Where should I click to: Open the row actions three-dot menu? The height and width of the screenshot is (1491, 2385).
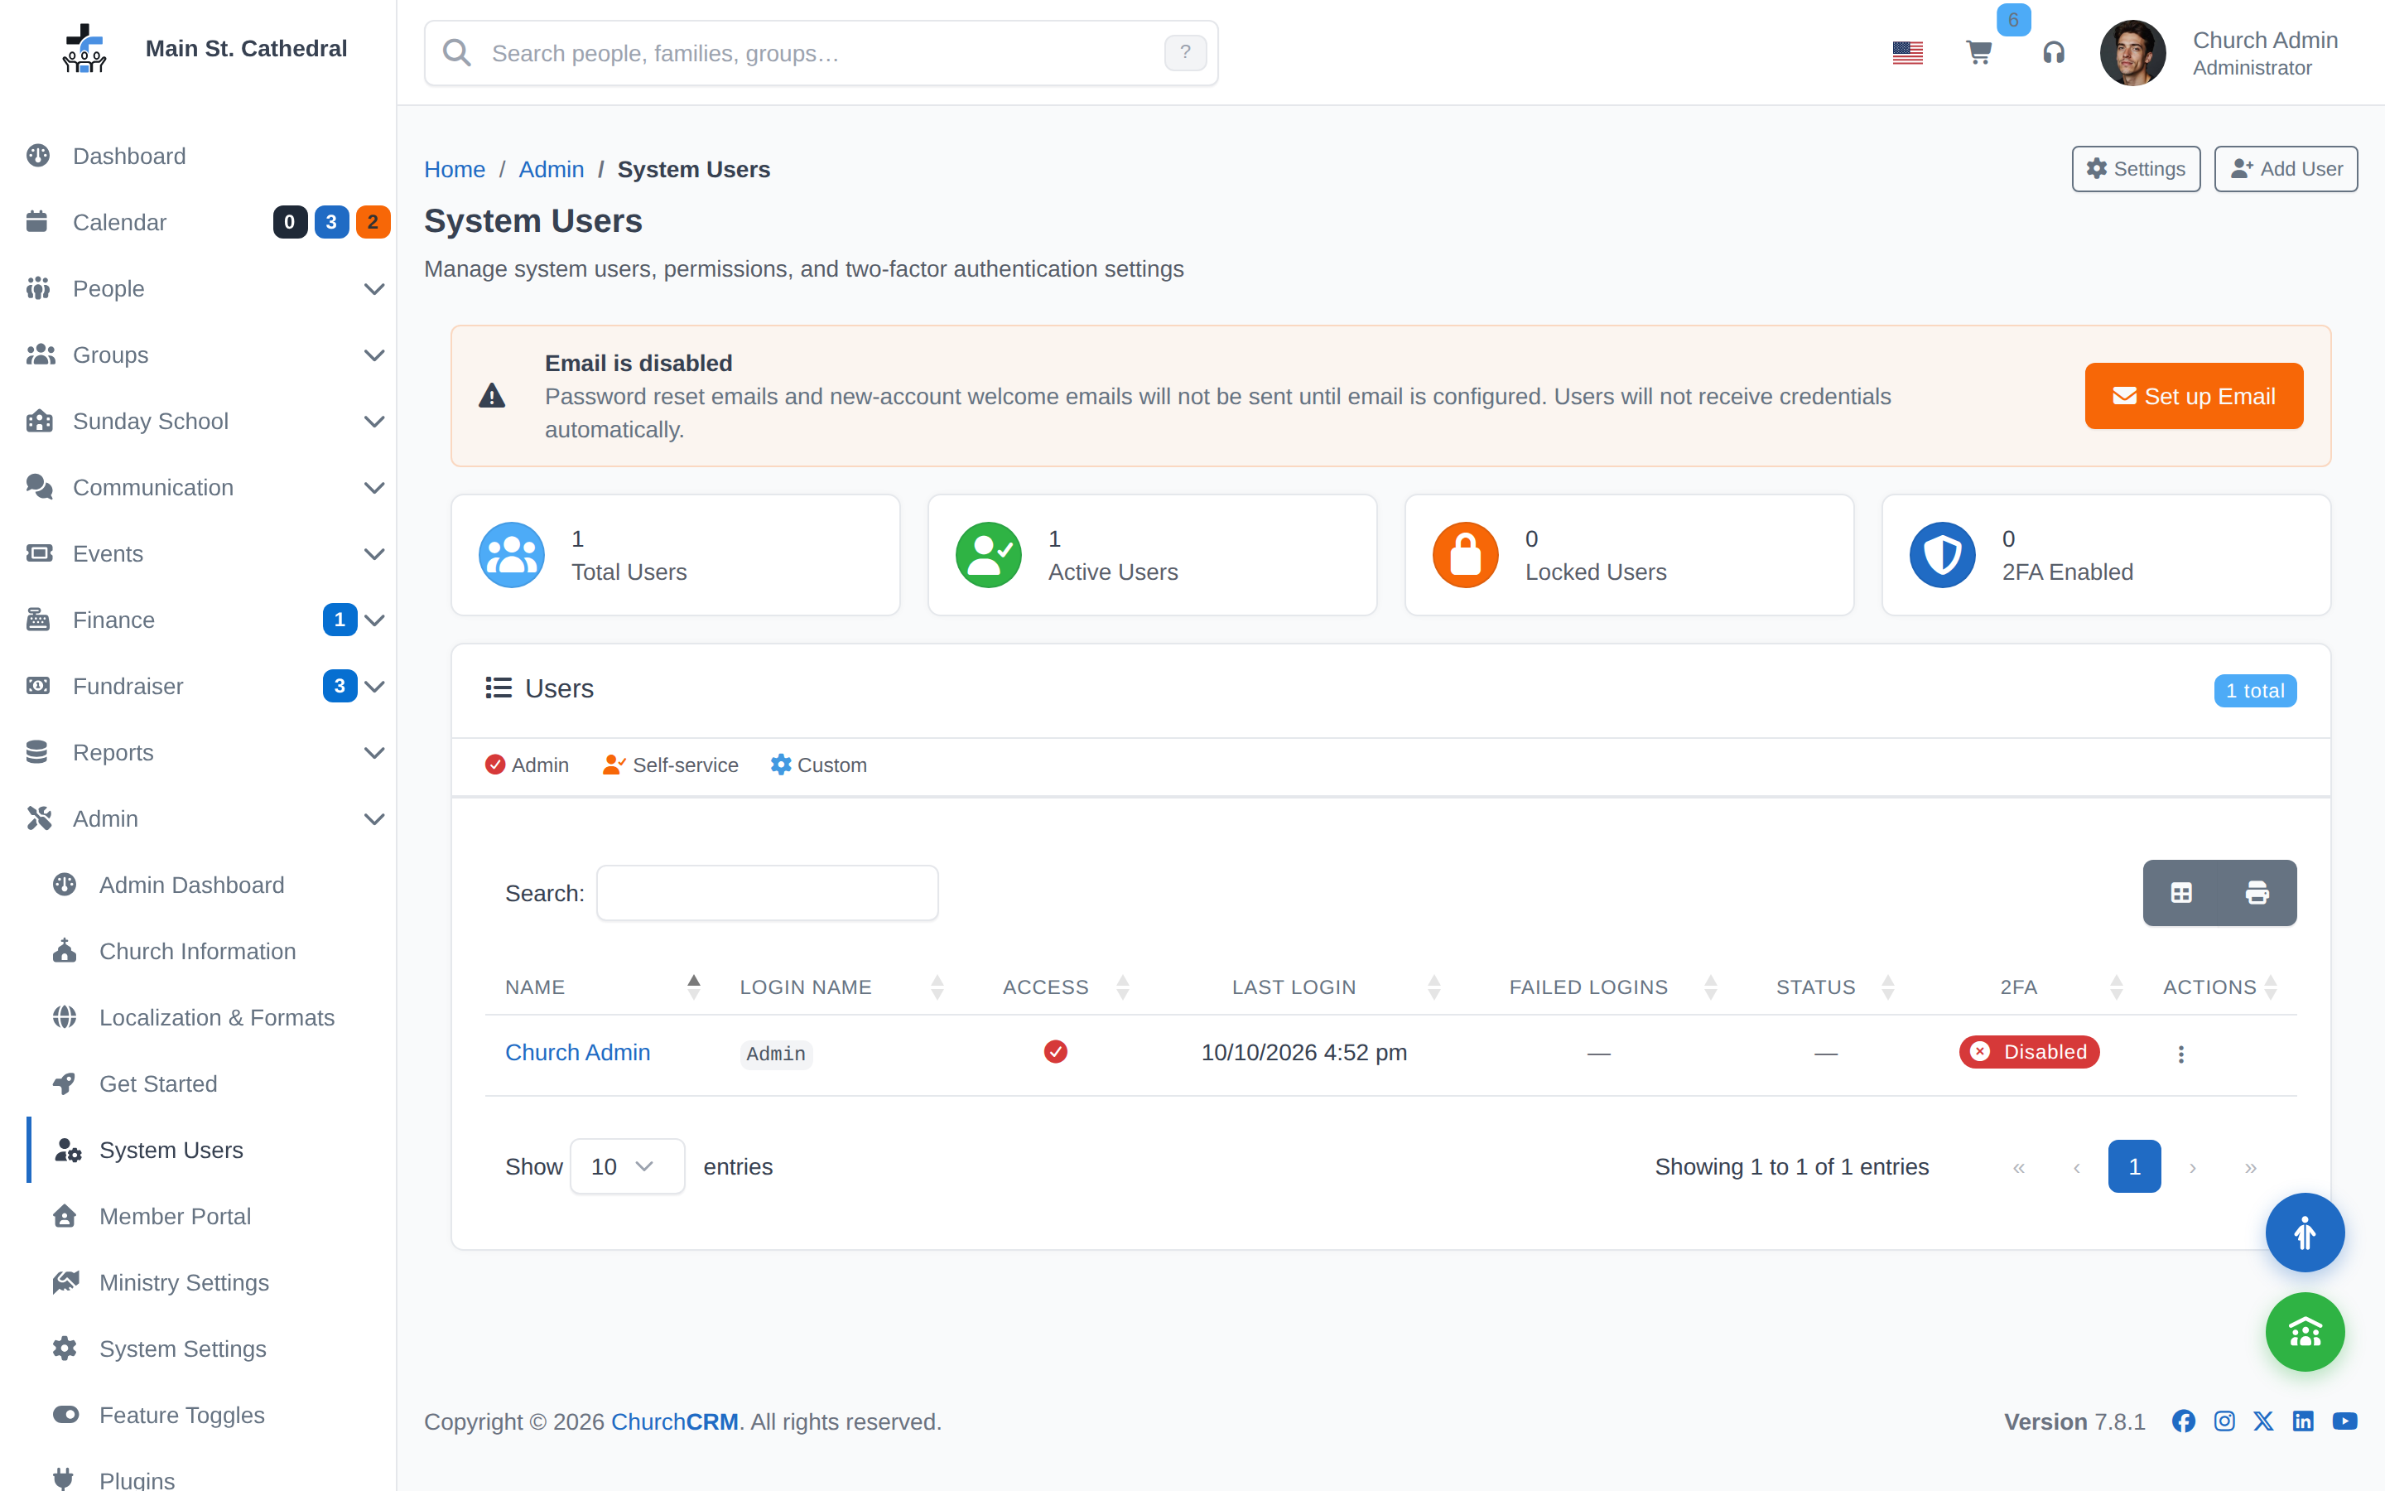(x=2181, y=1054)
